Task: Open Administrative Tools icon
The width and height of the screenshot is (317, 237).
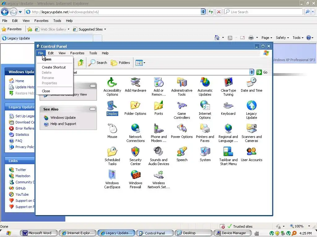Action: (182, 87)
